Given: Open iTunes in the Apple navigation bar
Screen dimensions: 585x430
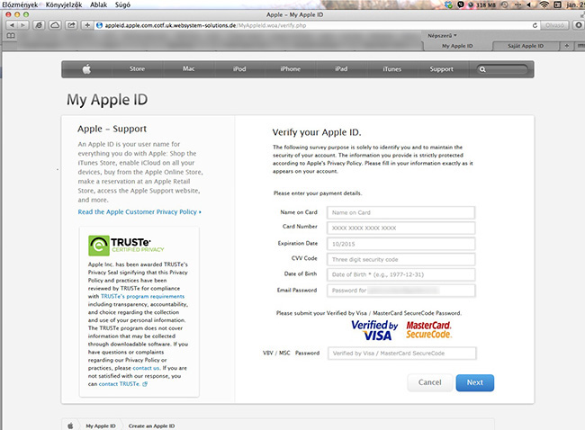Looking at the screenshot, I should pos(391,69).
